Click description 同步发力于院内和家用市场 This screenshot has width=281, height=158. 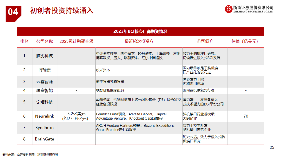pos(193,81)
